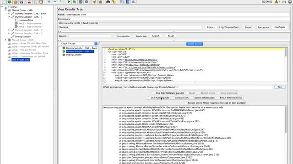The image size is (293, 164).
Task: Collapse Dummy Sampler - XML - 1 node
Action: point(9,17)
